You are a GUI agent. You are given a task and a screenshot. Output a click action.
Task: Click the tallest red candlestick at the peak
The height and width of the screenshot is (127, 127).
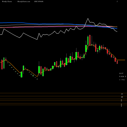90,40
